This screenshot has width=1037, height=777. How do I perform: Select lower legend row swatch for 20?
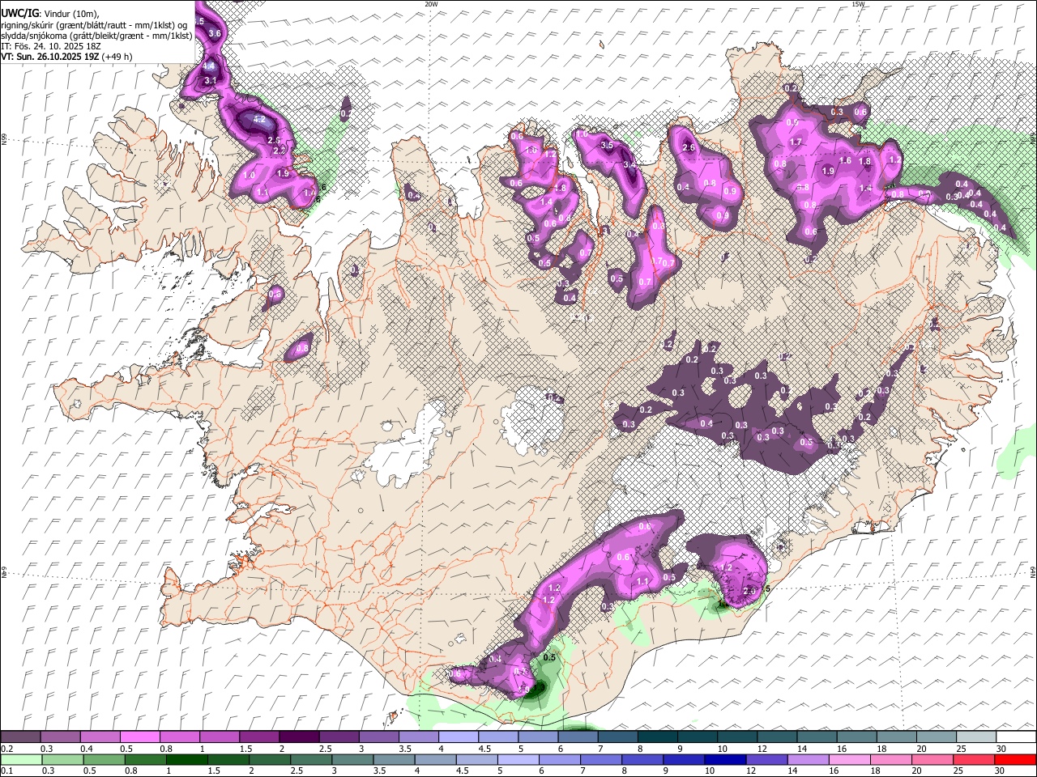point(933,759)
